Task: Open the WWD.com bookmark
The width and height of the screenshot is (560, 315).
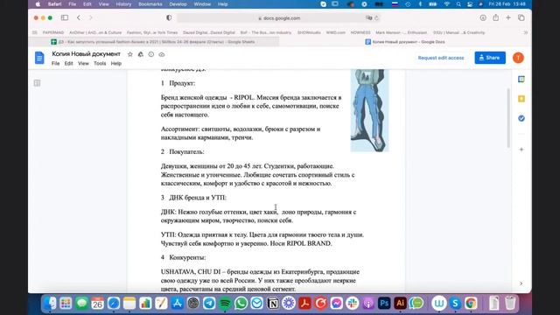Action: [336, 32]
